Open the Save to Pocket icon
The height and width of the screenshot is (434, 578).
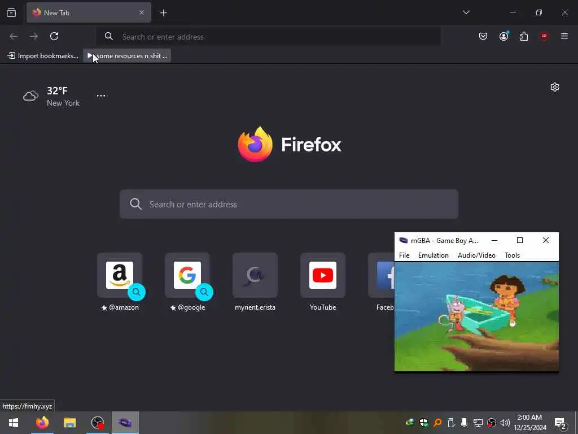point(483,36)
